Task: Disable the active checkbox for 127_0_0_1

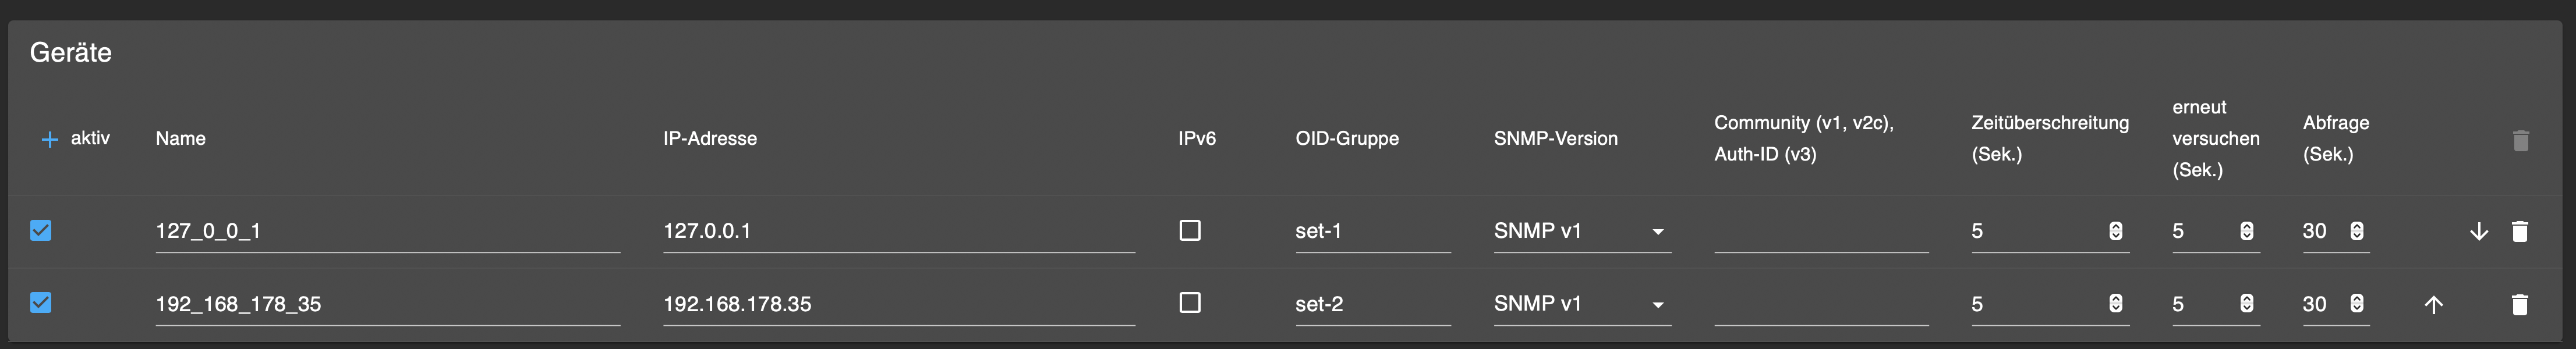Action: 41,231
